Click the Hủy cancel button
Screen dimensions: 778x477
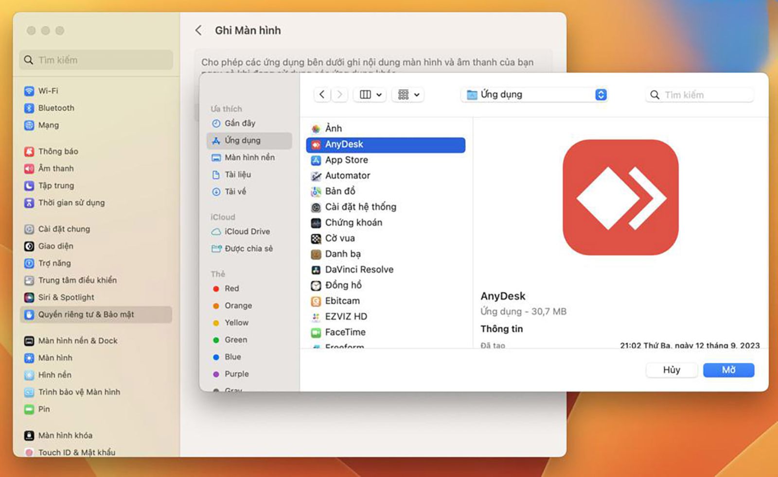point(672,370)
